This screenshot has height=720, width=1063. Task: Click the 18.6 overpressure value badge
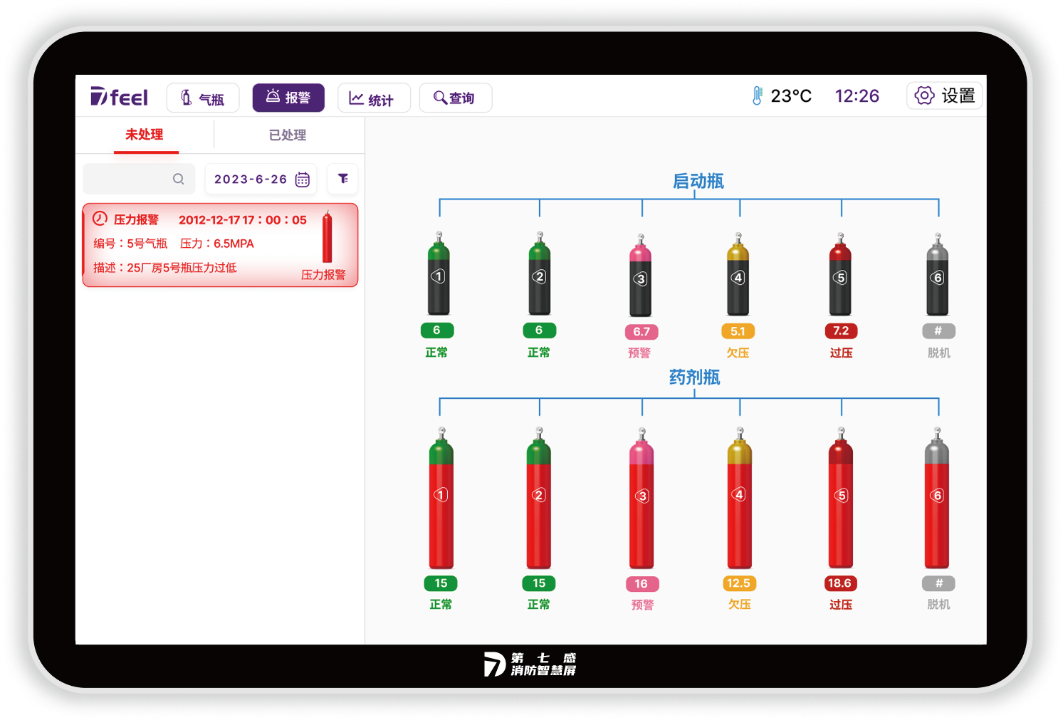point(839,583)
